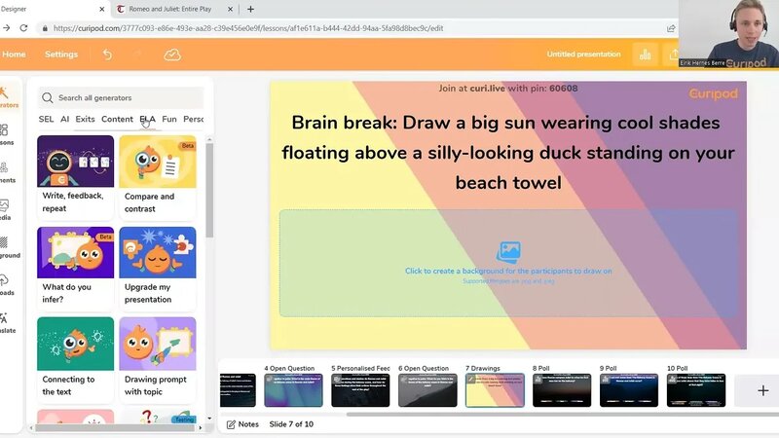The width and height of the screenshot is (779, 438).
Task: Choose Compare and contrast generator
Action: (x=158, y=177)
